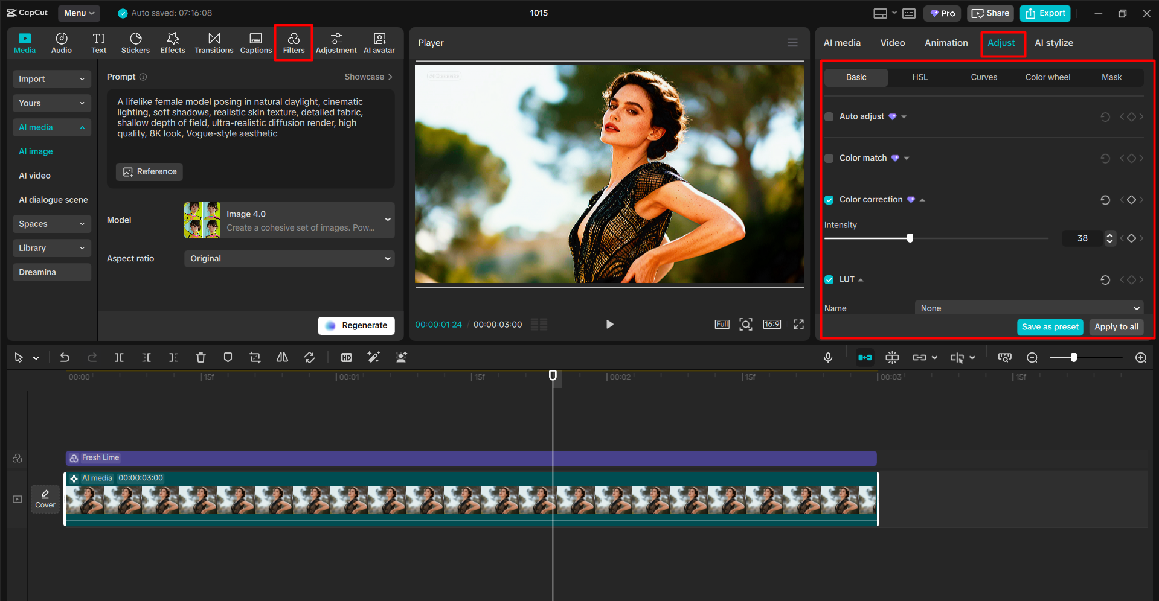This screenshot has width=1159, height=601.
Task: Enable the Color match checkbox
Action: [x=829, y=158]
